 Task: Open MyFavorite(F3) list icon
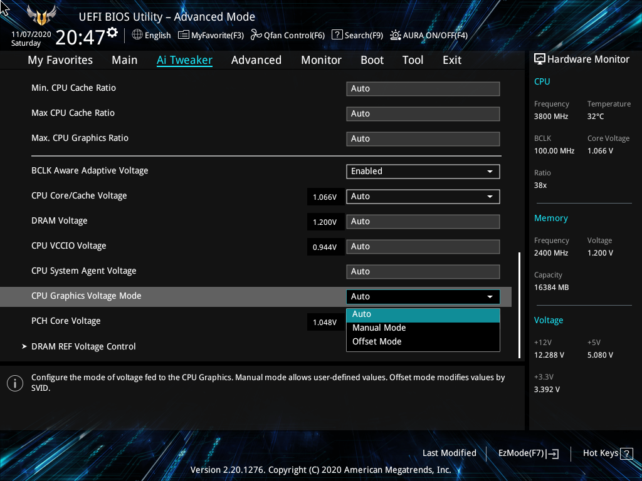(183, 35)
